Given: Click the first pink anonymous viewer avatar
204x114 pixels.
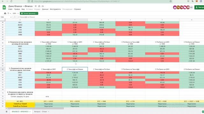Looking at the screenshot, I should pos(175,7).
